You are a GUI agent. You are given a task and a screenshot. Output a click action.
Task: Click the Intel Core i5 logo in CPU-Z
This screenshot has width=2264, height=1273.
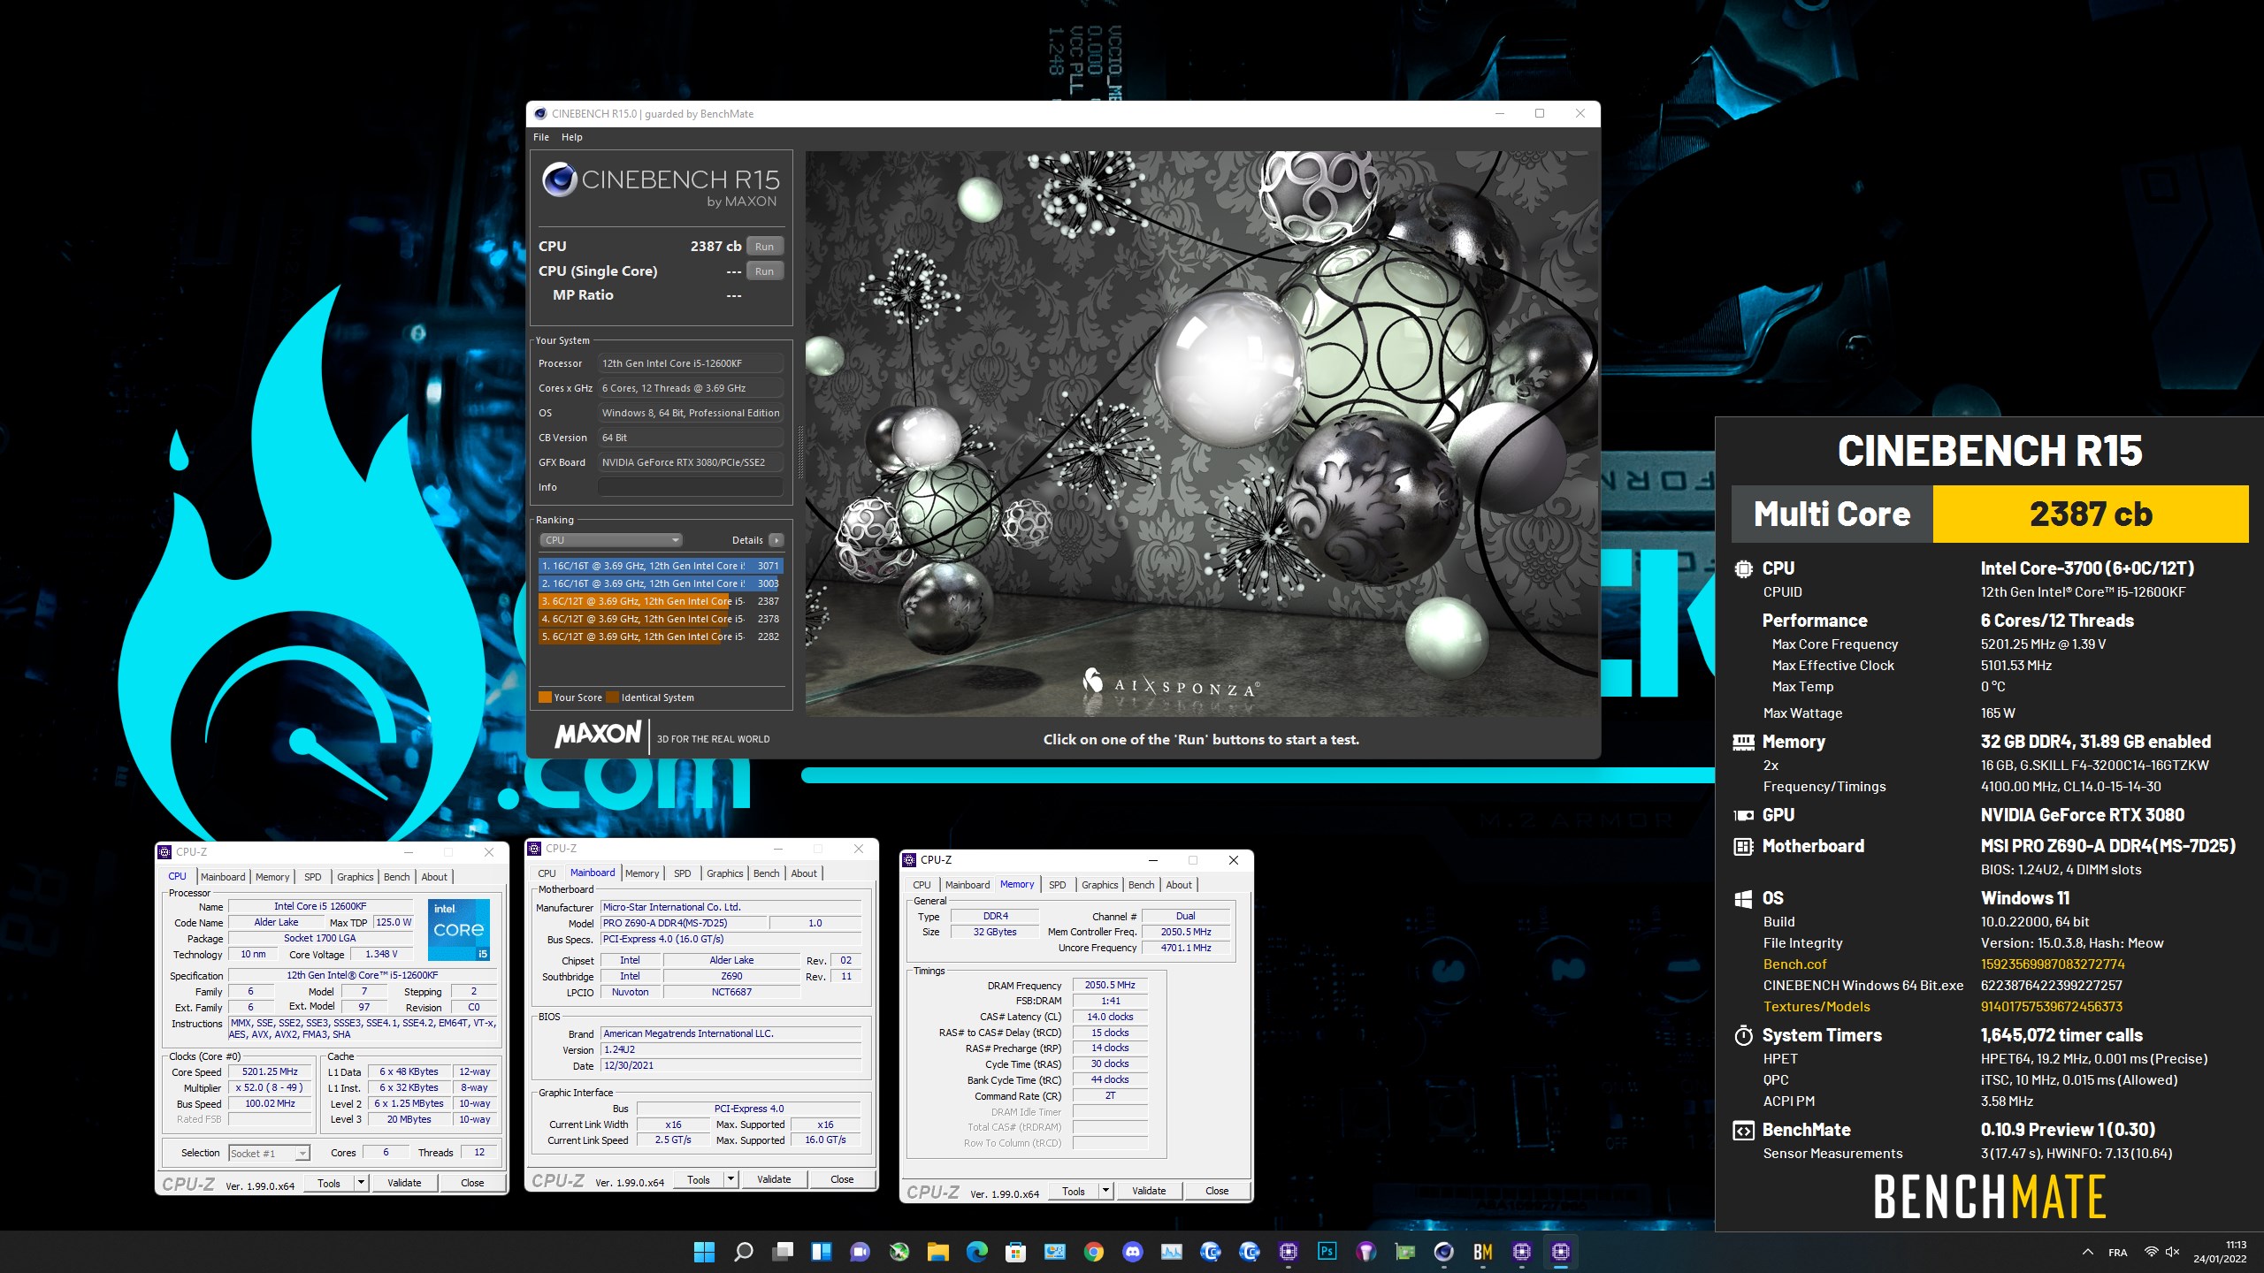459,930
